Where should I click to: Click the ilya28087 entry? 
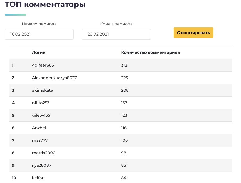click(x=41, y=165)
